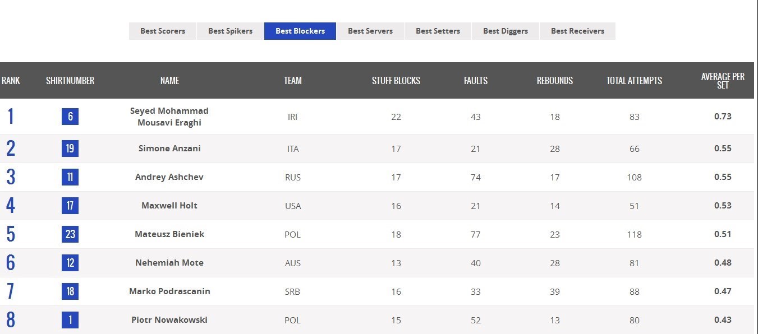Select Andrey Ashchev's name

tap(169, 177)
